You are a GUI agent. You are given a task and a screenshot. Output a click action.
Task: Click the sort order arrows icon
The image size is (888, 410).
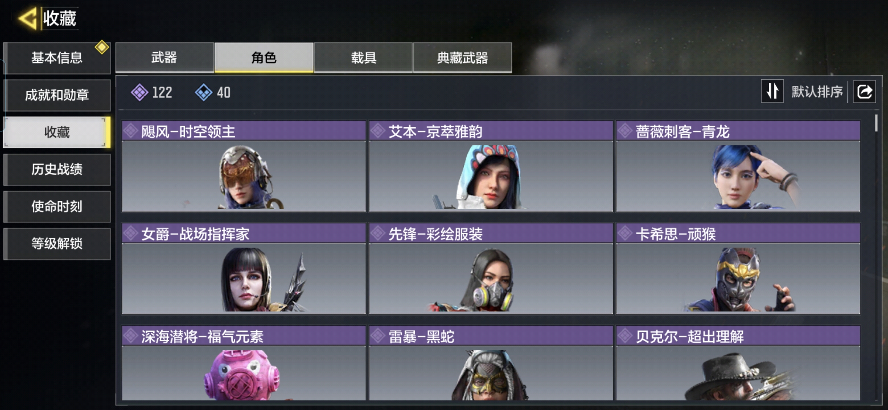tap(772, 91)
